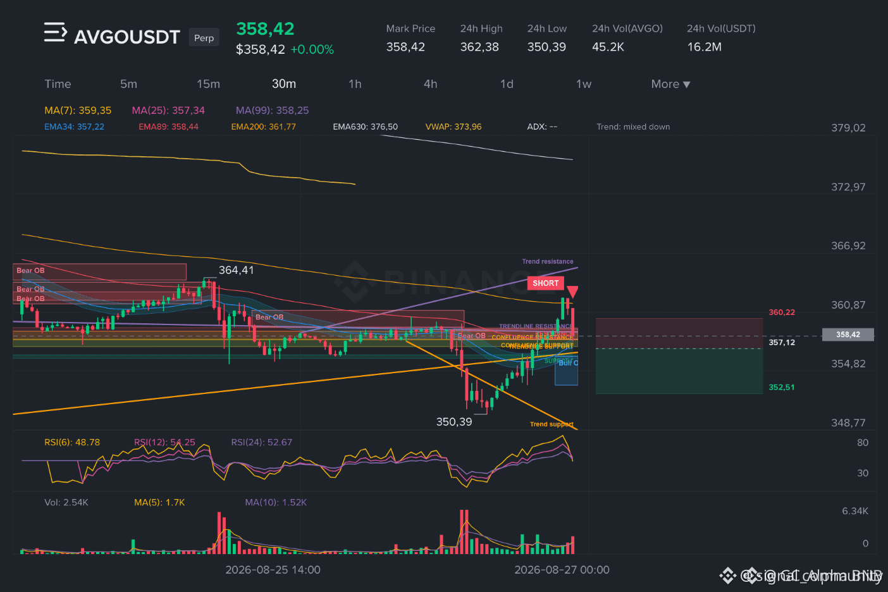Click the 360,87 price axis label
This screenshot has width=888, height=592.
pos(848,305)
